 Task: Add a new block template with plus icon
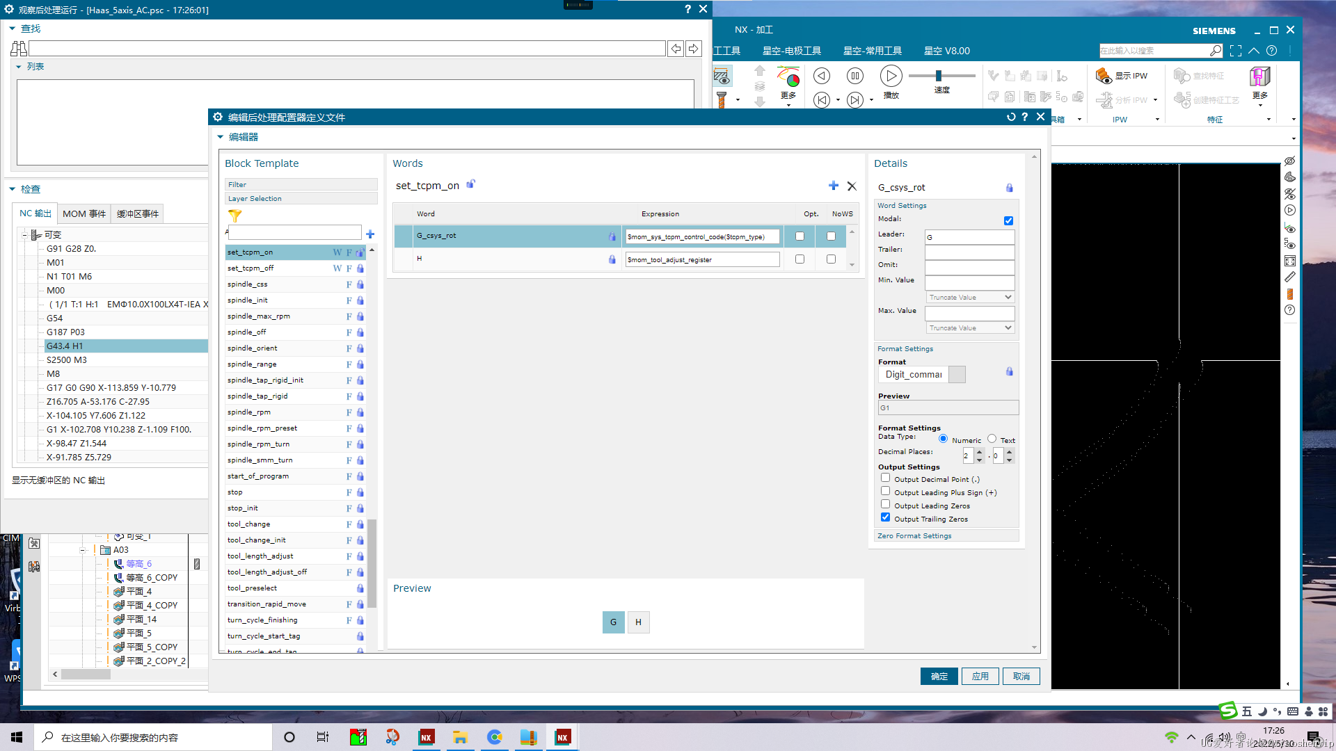[x=370, y=234]
